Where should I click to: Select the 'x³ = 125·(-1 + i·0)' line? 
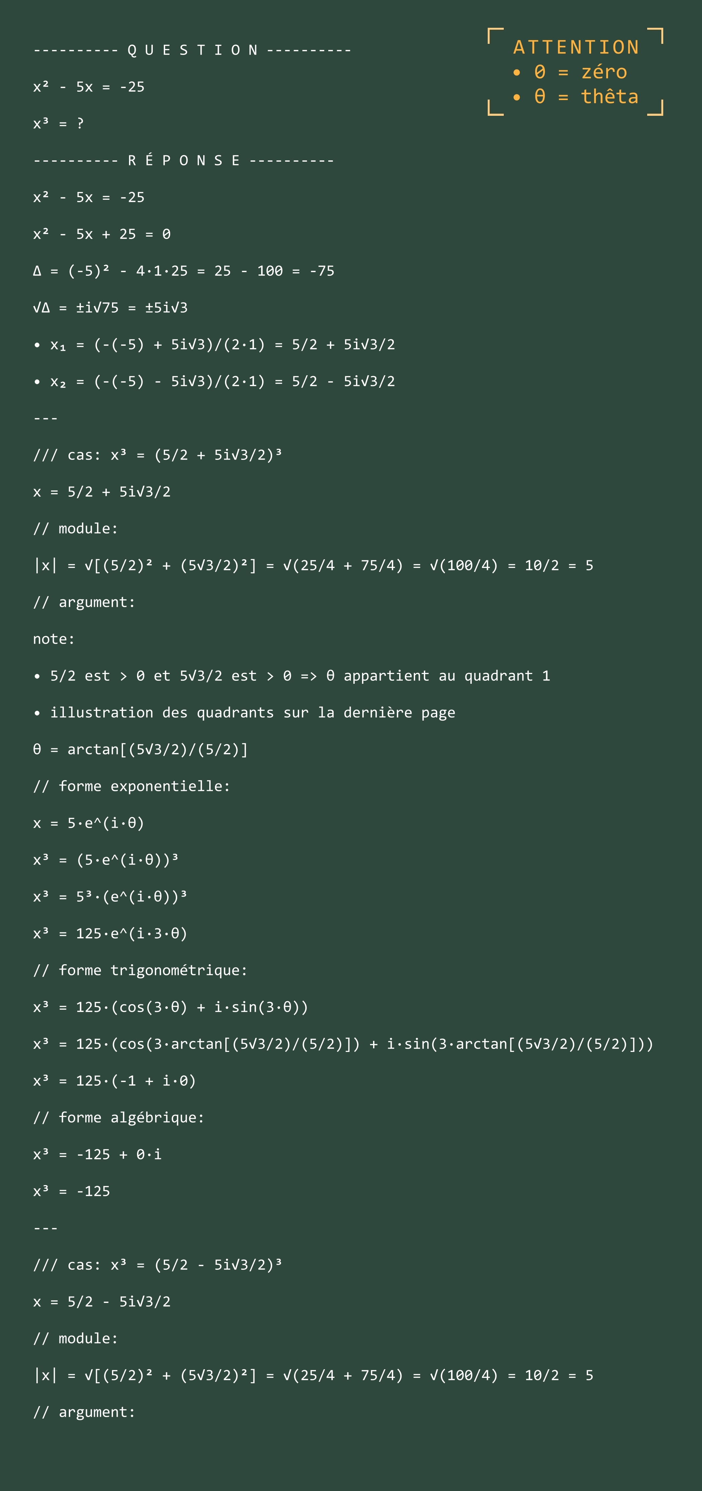(115, 1081)
